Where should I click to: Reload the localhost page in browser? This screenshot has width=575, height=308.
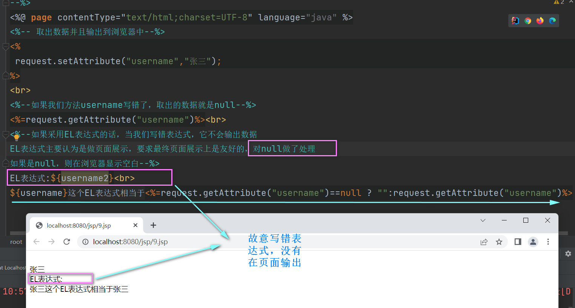pos(67,242)
